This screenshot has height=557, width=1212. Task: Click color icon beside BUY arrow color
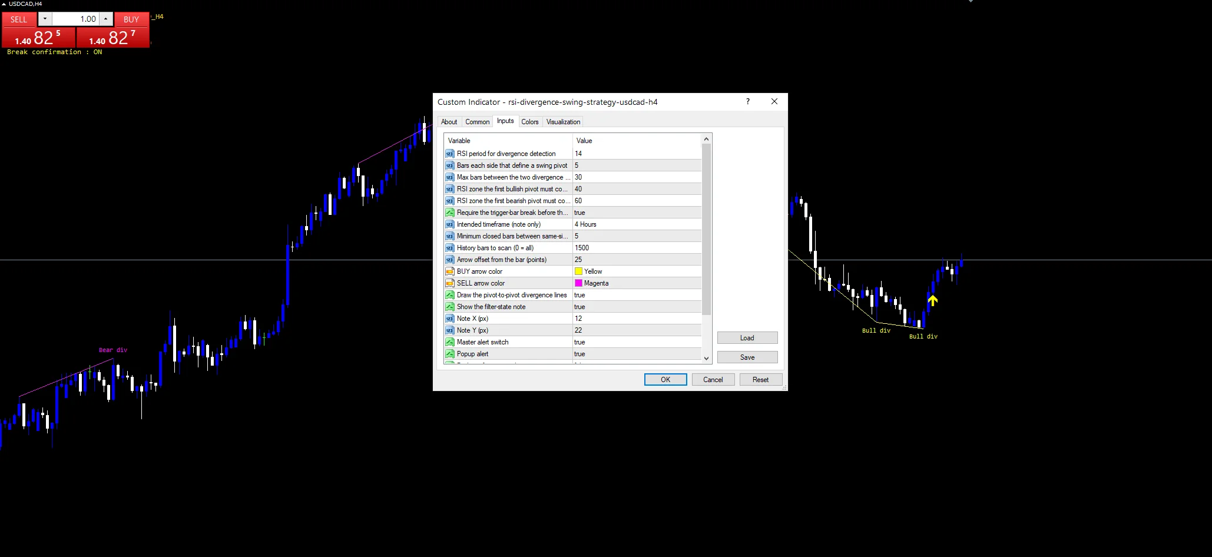click(x=450, y=271)
